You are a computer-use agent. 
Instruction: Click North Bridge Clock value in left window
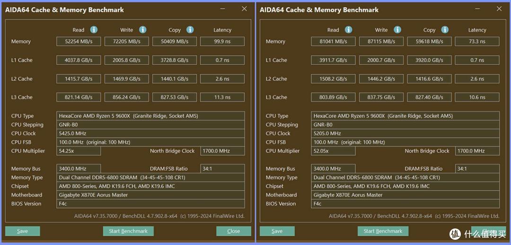[222, 151]
